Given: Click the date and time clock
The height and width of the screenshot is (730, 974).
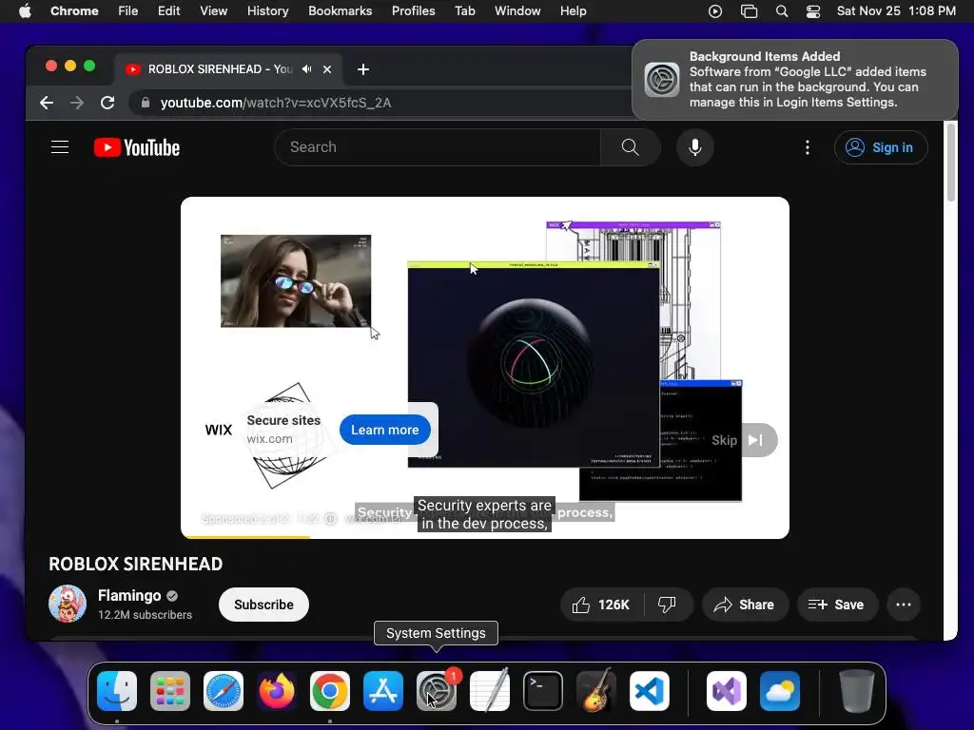Looking at the screenshot, I should (x=896, y=11).
